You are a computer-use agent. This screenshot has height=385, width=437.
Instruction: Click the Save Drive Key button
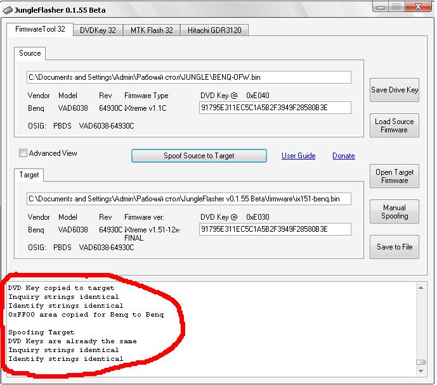(x=395, y=90)
